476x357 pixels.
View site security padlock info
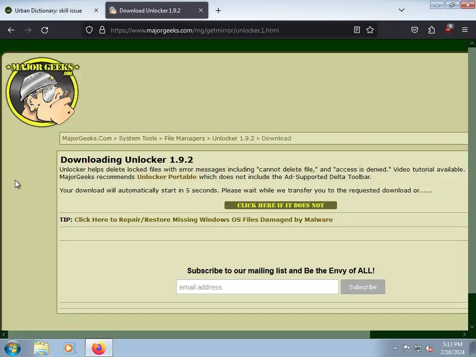pyautogui.click(x=102, y=30)
